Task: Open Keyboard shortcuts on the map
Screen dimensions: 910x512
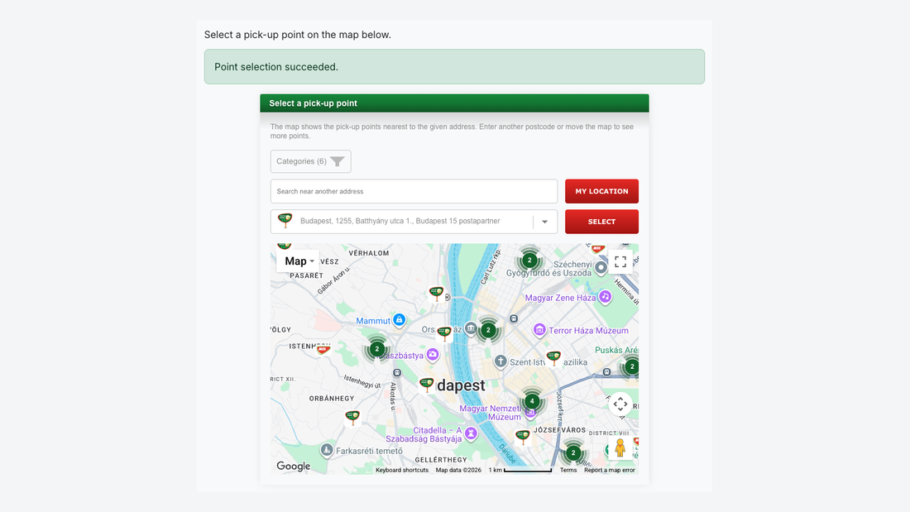Action: (x=401, y=470)
